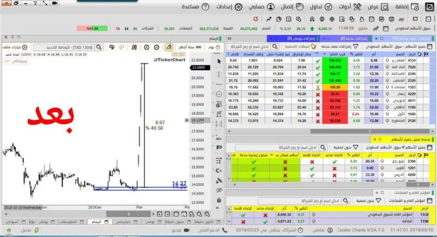Select the row for symbol 2380
Screen dimensions: 437x237
pos(330,161)
